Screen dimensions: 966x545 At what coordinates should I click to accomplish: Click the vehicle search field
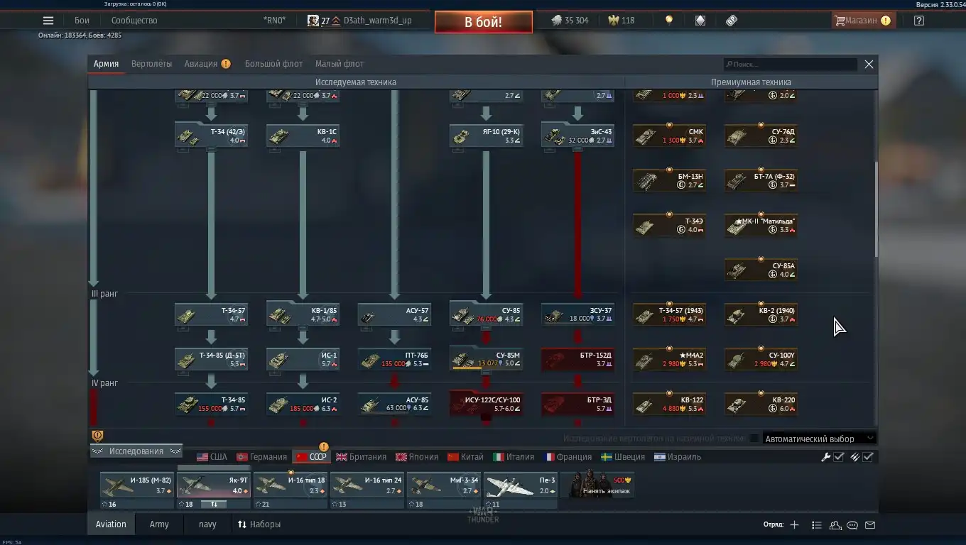[791, 64]
